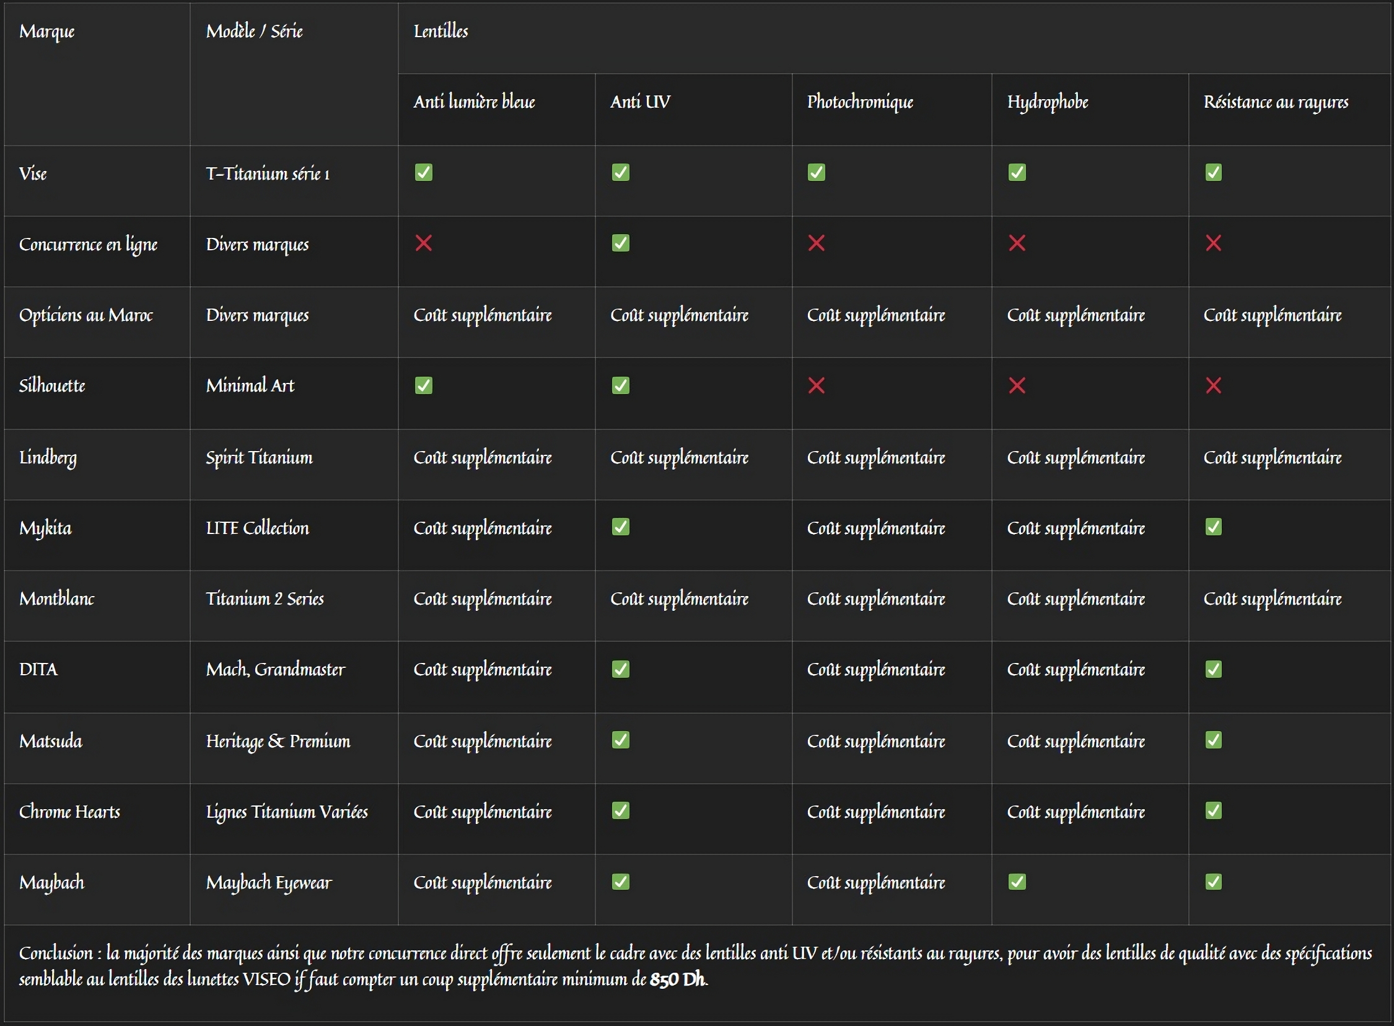Image resolution: width=1394 pixels, height=1026 pixels.
Task: Click Silhouette Anti lumière bleue checkmark
Action: [424, 386]
